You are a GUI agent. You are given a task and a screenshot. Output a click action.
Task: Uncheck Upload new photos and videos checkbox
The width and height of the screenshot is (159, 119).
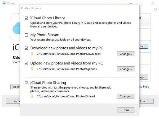[x=26, y=63]
